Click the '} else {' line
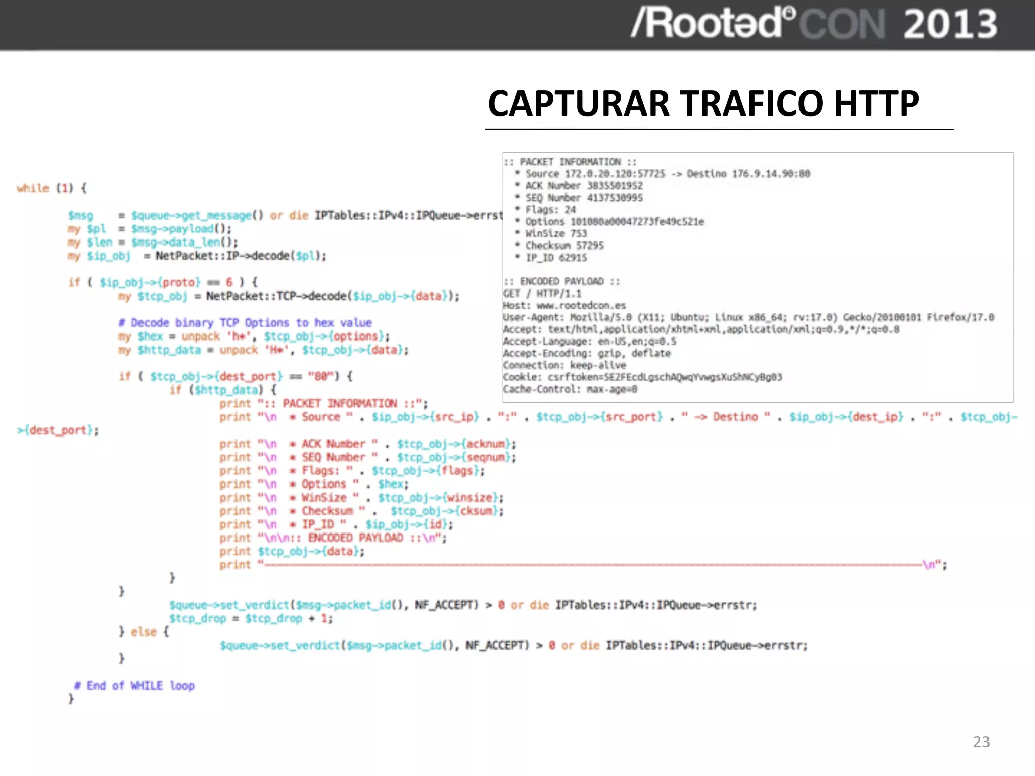The image size is (1035, 776). click(144, 632)
